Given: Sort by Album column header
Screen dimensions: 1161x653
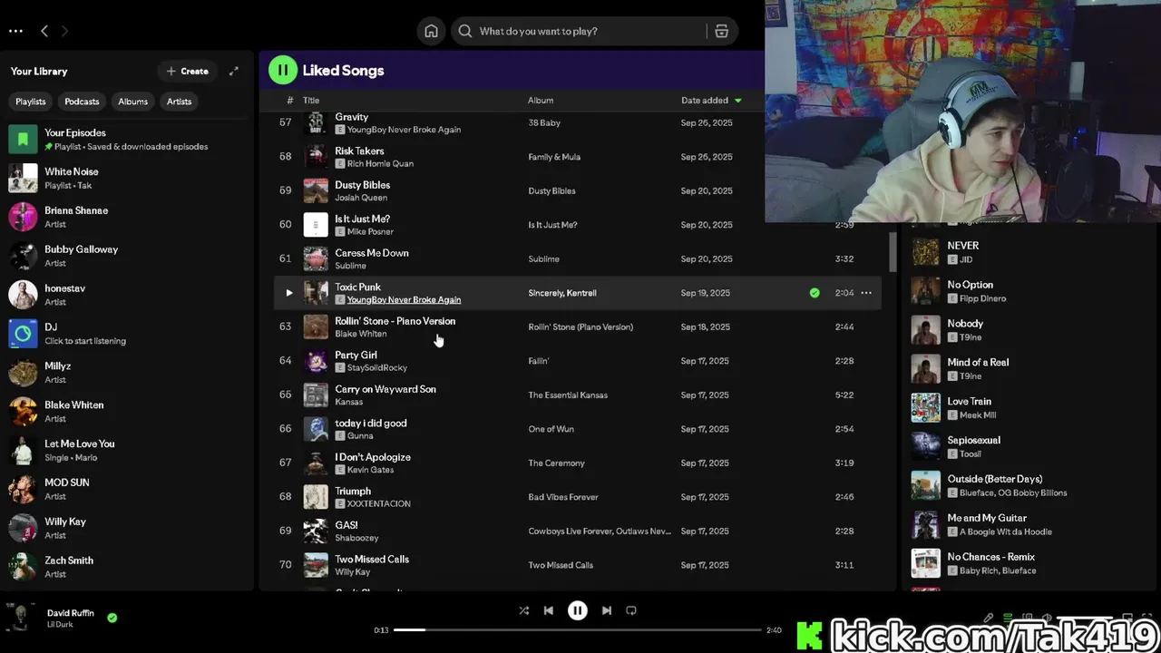Looking at the screenshot, I should tap(541, 101).
